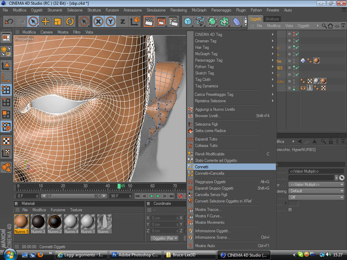Click the coordinate system toggle icon
Image resolution: width=347 pixels, height=260 pixels.
(x=135, y=21)
